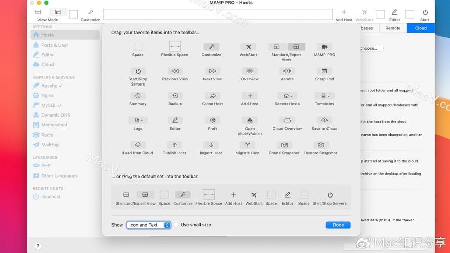Screen dimensions: 450x253
Task: Click the Import Host icon
Action: (x=211, y=145)
